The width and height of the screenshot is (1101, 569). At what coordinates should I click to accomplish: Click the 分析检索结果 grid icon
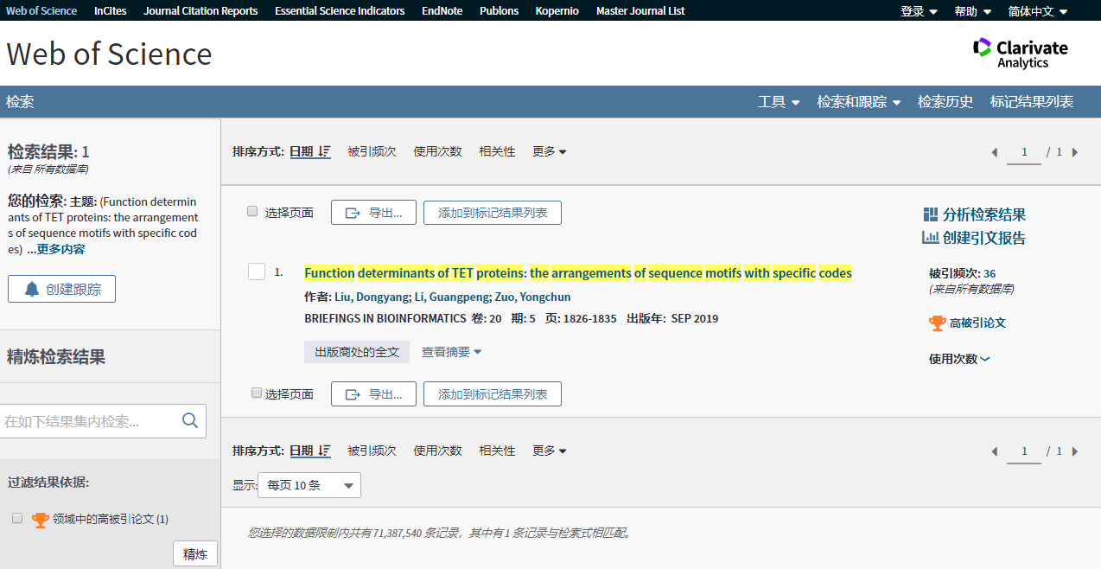(931, 214)
